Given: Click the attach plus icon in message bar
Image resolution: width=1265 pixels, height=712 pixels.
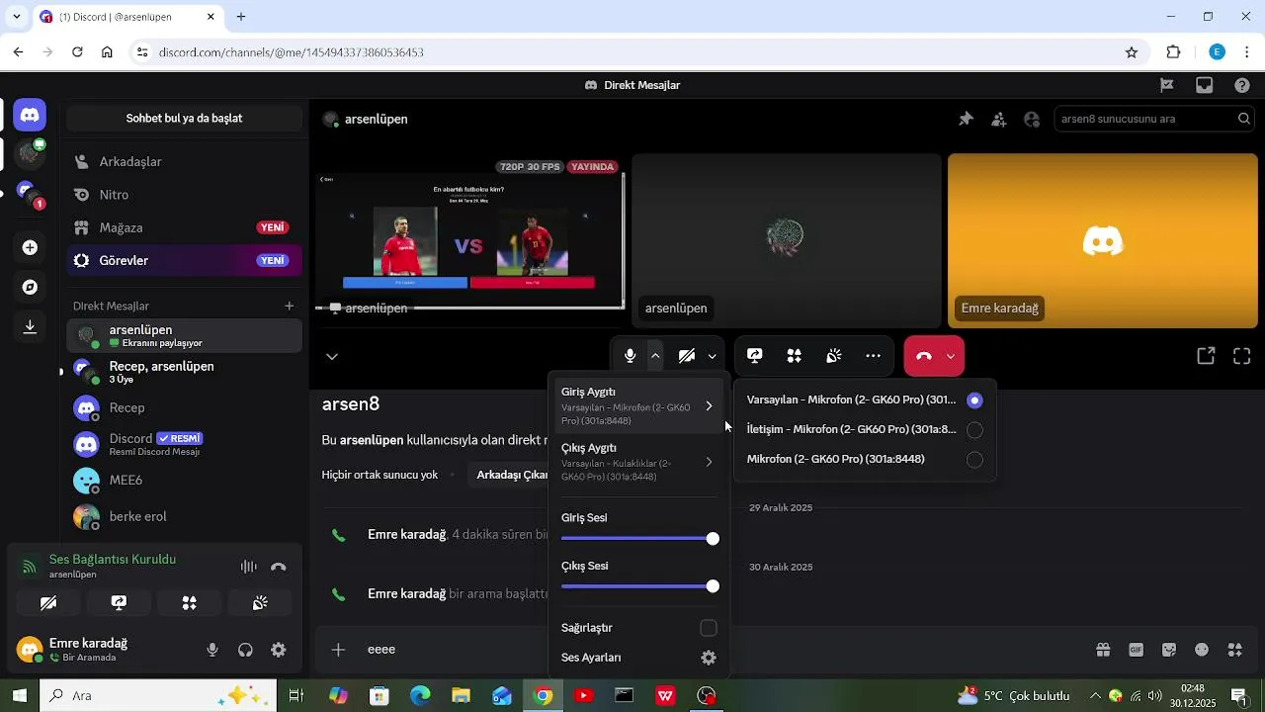Looking at the screenshot, I should pyautogui.click(x=338, y=650).
